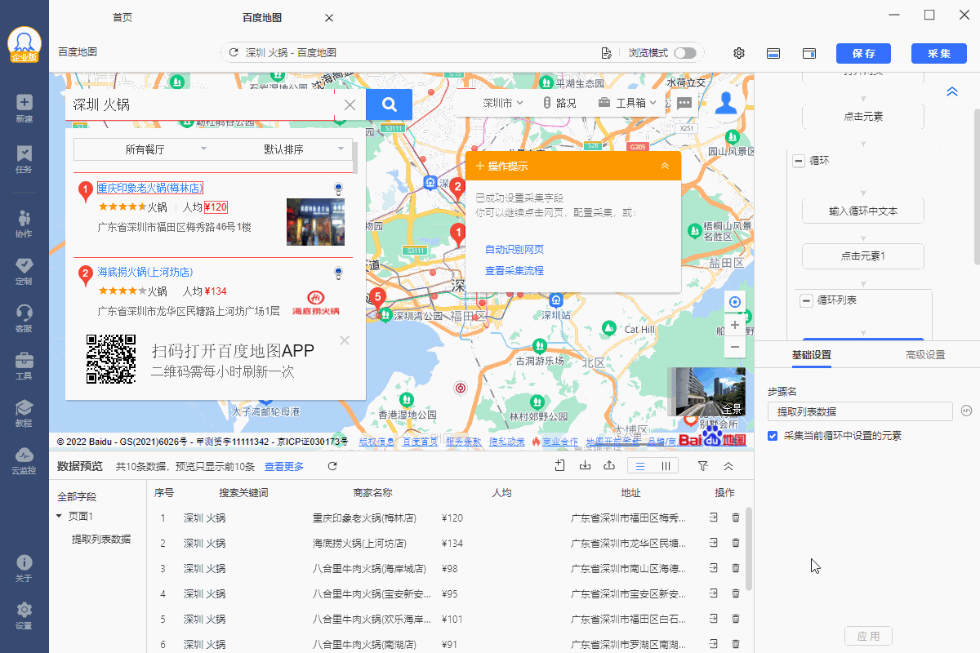Open the 任务 (Tasks) sidebar icon
Viewport: 980px width, 653px height.
click(x=24, y=158)
